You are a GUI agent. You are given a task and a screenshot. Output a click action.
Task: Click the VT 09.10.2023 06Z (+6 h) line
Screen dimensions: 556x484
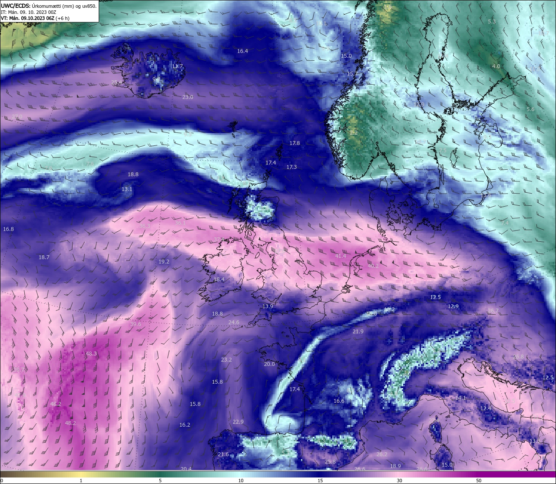(x=35, y=18)
